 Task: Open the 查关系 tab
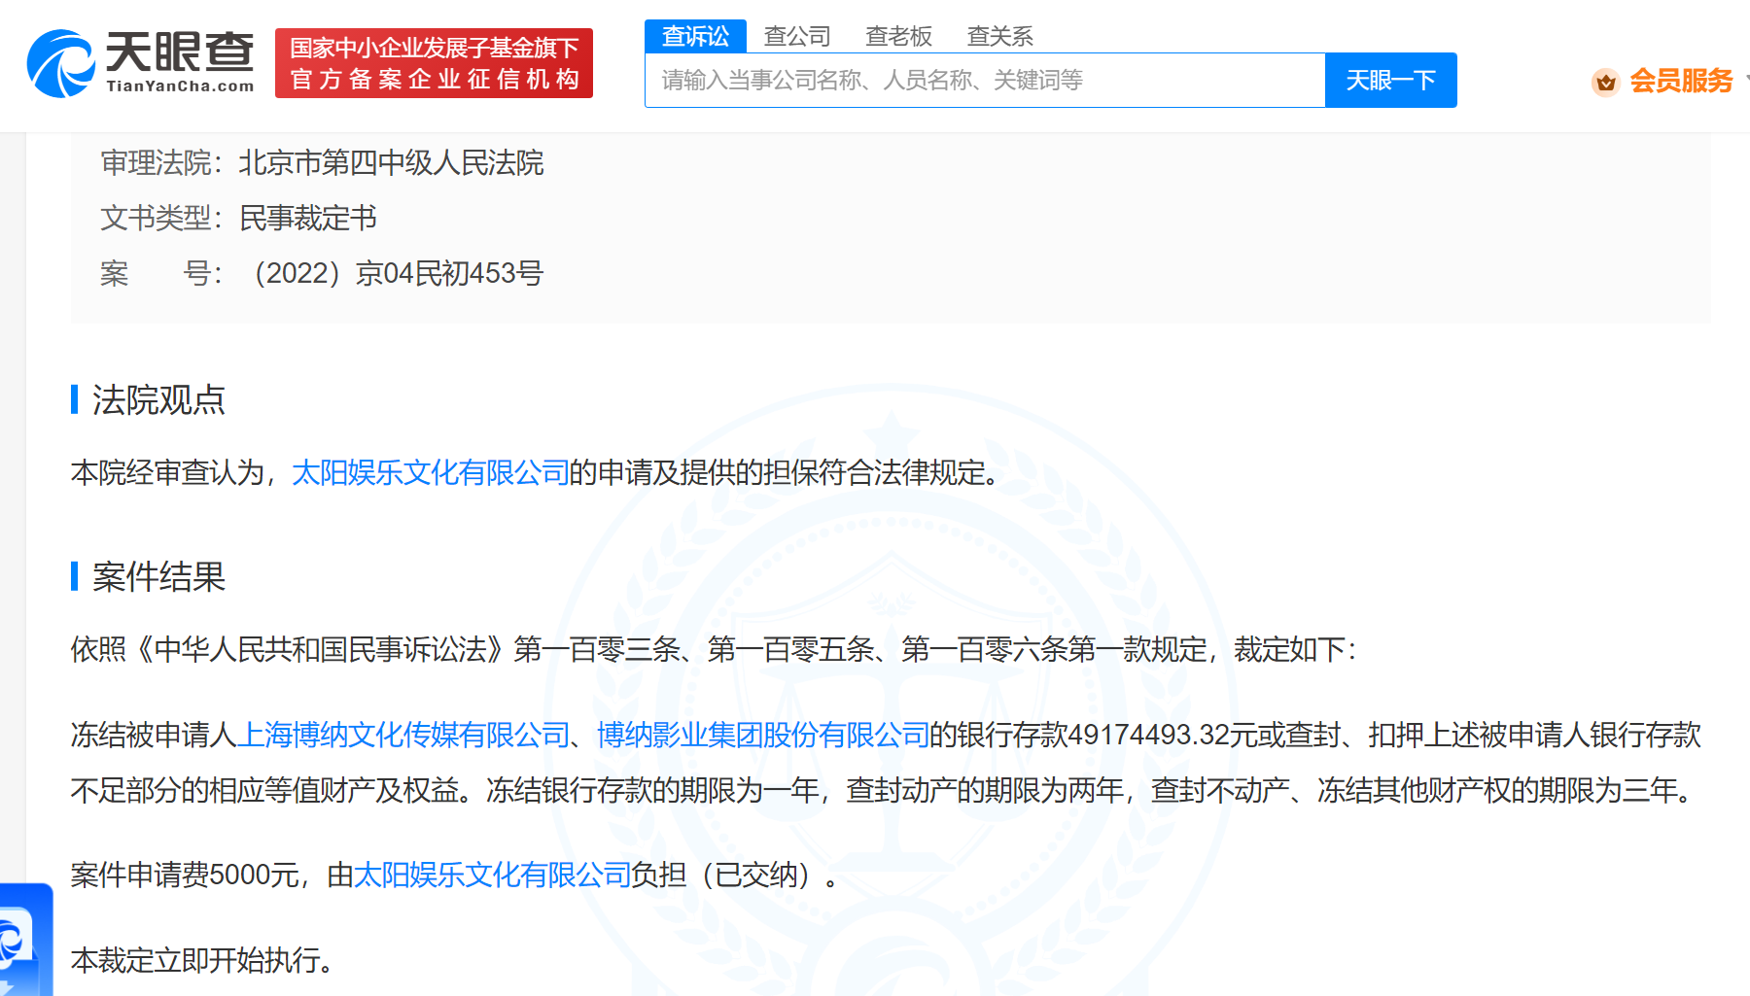coord(999,36)
